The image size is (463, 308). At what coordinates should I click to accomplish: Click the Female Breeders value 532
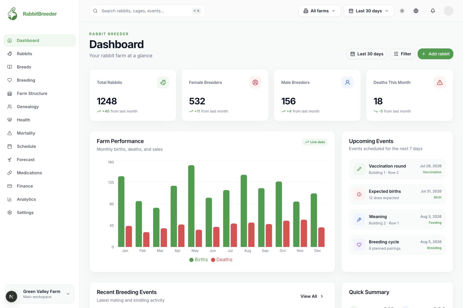pyautogui.click(x=197, y=101)
